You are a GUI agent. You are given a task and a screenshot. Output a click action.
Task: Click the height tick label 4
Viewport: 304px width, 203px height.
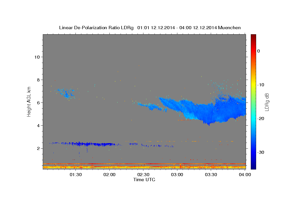click(x=38, y=125)
